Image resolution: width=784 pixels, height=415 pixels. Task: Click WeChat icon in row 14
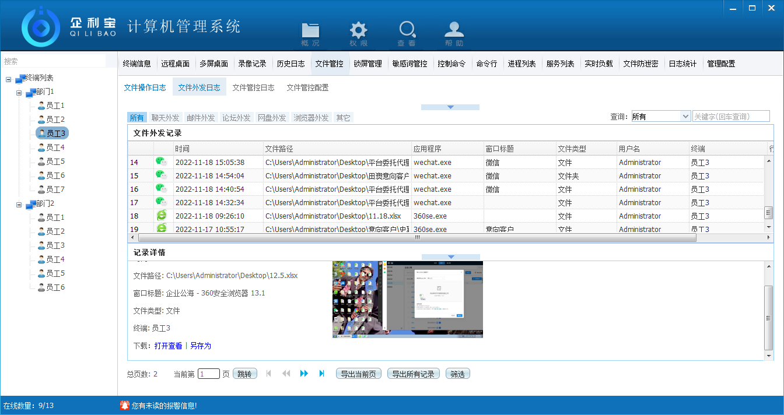pyautogui.click(x=161, y=162)
